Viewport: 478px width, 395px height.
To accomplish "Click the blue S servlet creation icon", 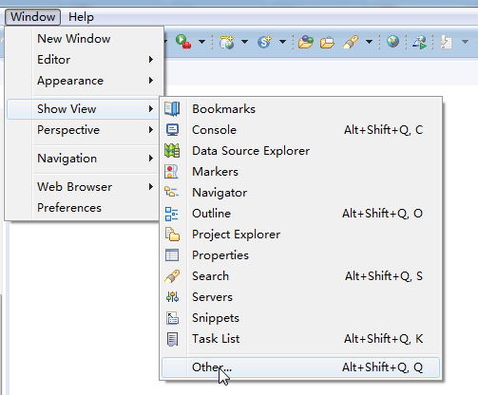I will tap(264, 42).
